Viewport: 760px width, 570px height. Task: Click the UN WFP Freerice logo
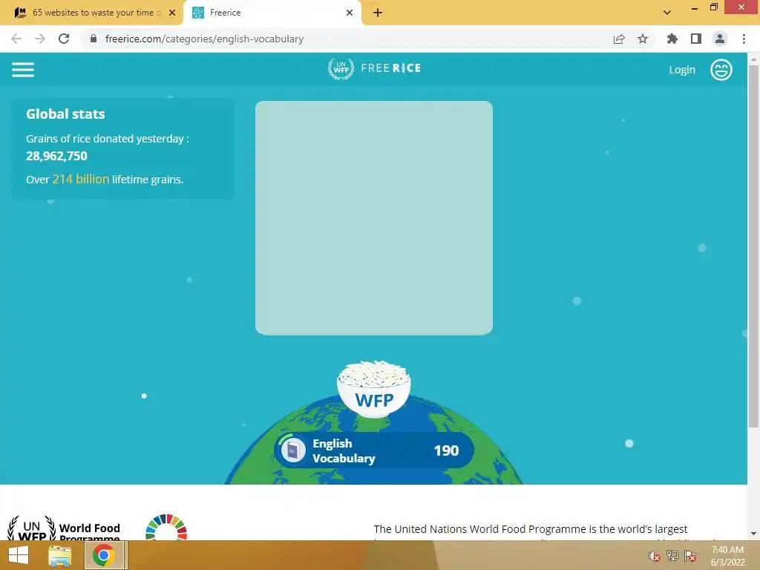click(x=374, y=68)
